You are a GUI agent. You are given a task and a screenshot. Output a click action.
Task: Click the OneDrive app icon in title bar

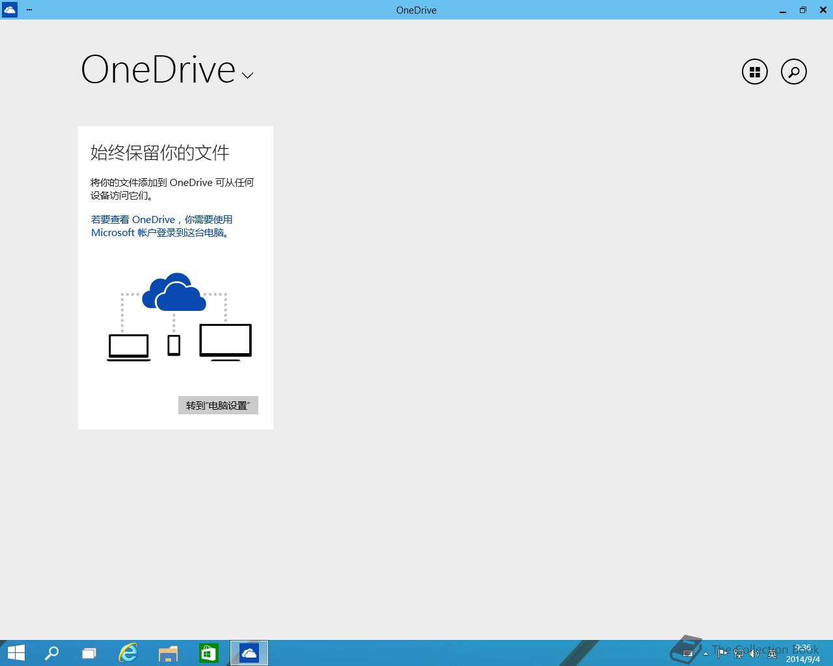(x=10, y=10)
